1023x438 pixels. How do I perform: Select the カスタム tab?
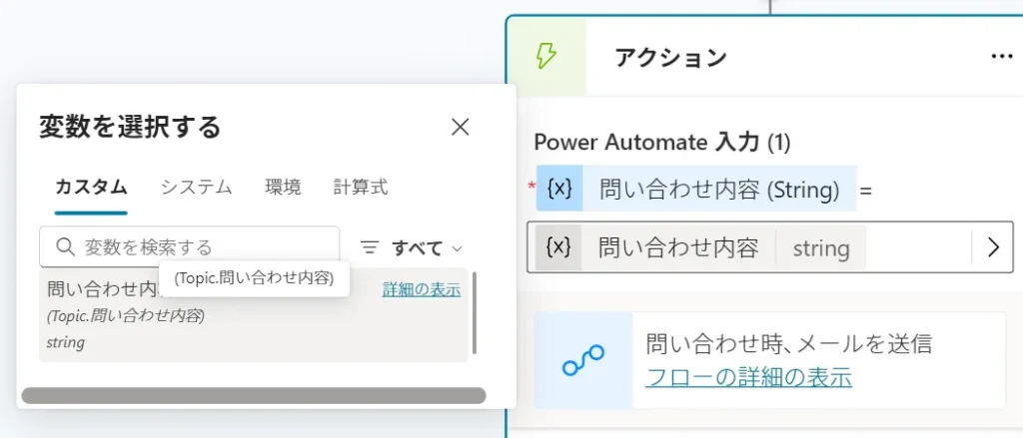coord(91,187)
